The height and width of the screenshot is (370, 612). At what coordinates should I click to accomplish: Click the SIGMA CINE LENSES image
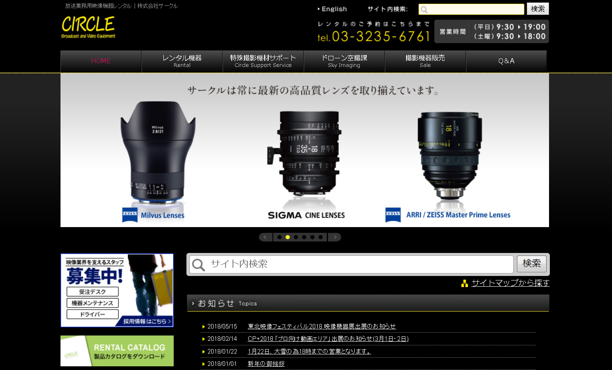305,153
